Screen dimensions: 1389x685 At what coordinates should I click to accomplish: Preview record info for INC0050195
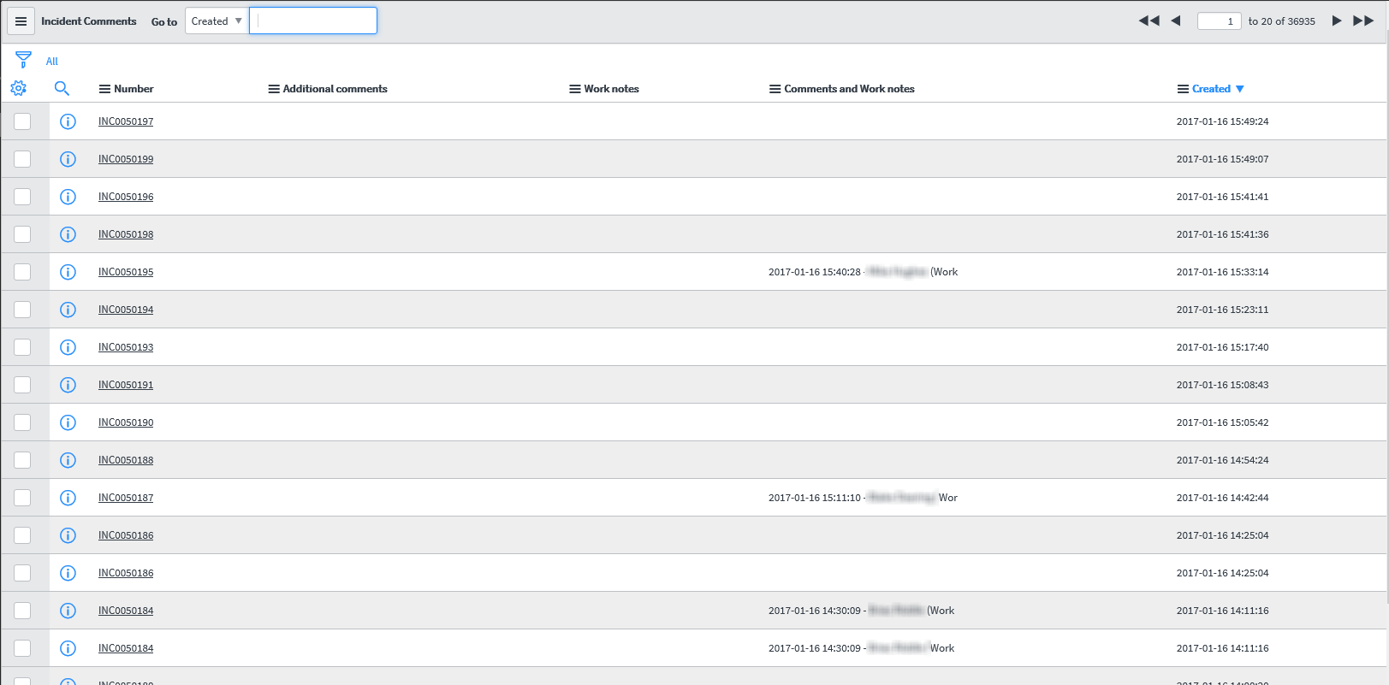point(68,272)
